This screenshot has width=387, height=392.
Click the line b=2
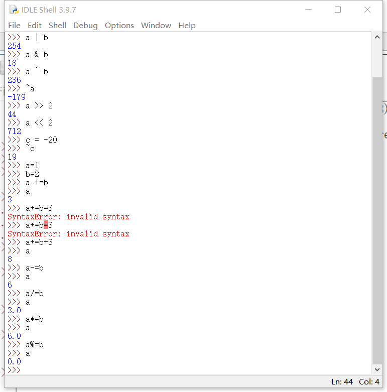32,174
